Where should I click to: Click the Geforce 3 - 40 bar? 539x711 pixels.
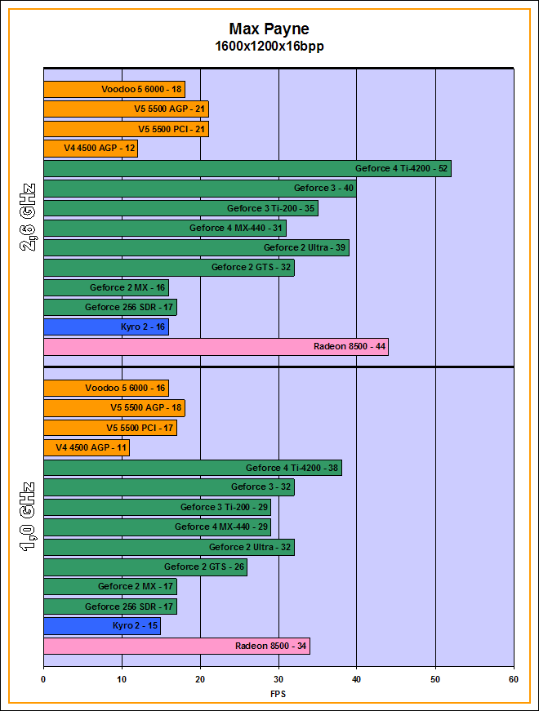pos(199,189)
